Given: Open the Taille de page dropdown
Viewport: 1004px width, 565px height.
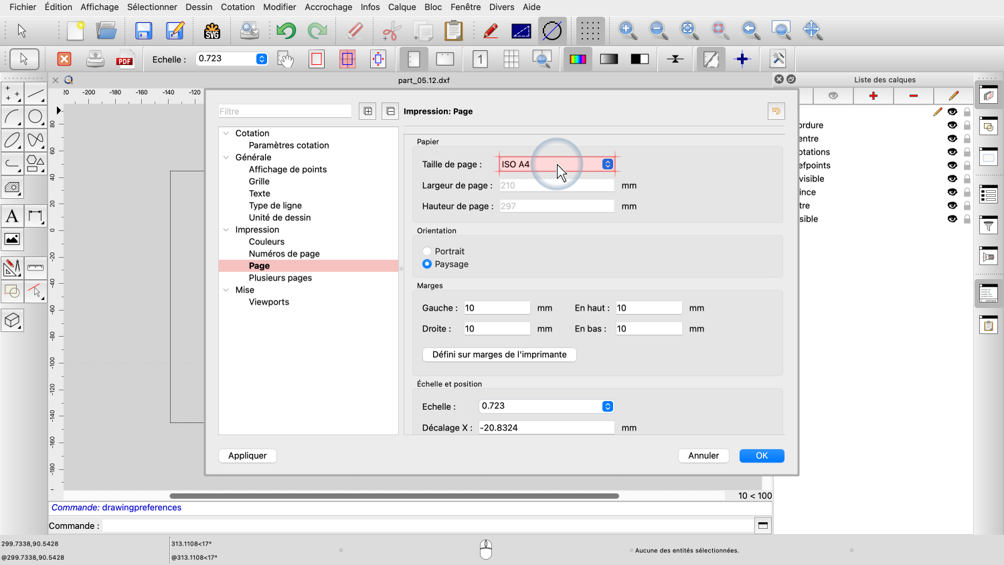Looking at the screenshot, I should point(607,165).
